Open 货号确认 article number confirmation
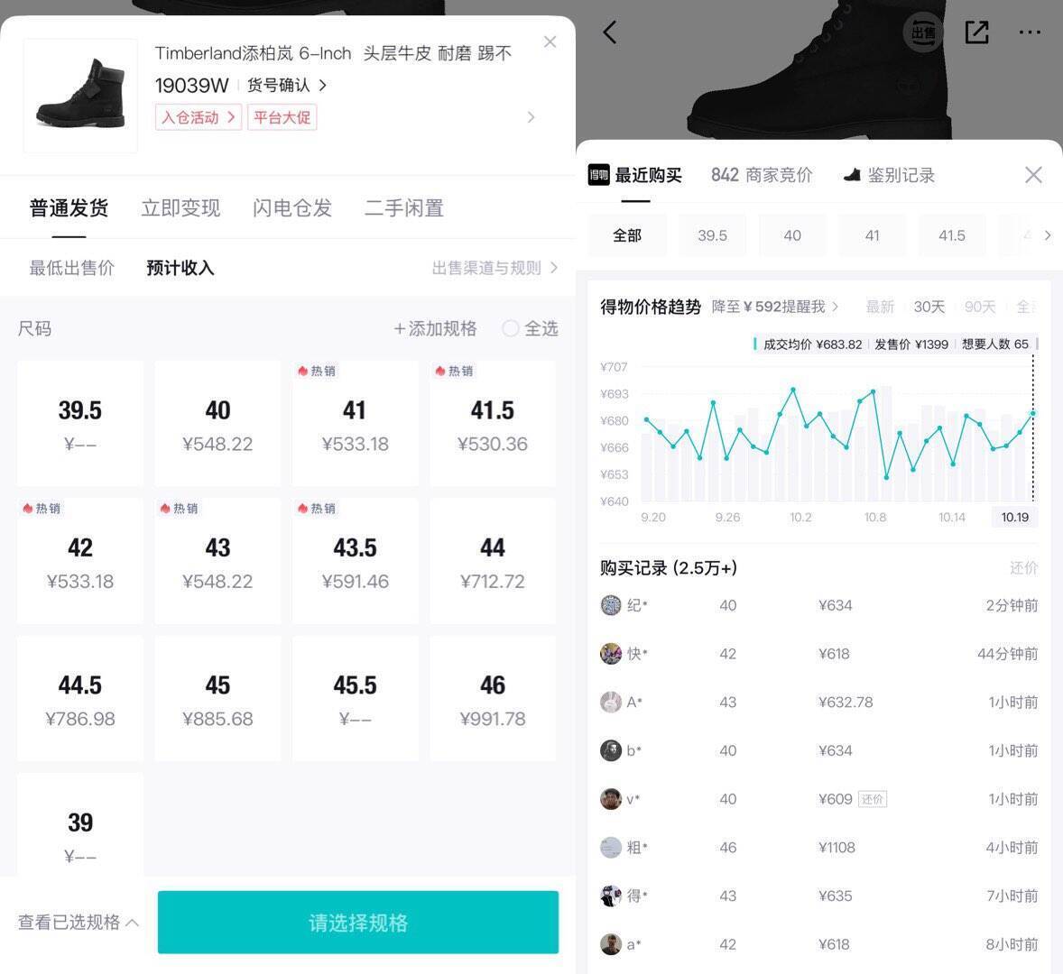 (287, 86)
